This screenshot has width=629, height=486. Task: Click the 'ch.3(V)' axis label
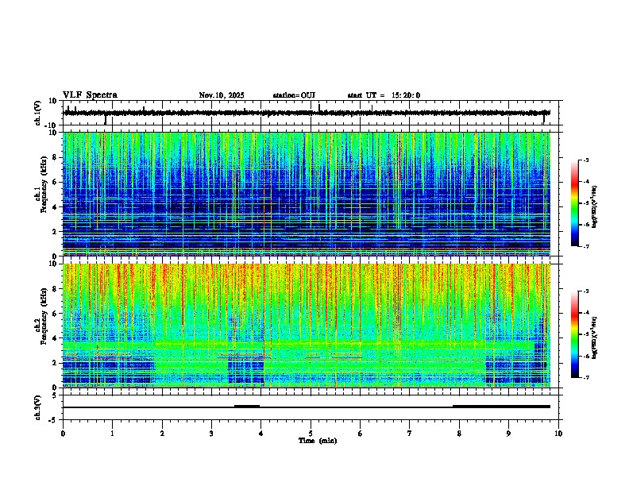[x=38, y=407]
